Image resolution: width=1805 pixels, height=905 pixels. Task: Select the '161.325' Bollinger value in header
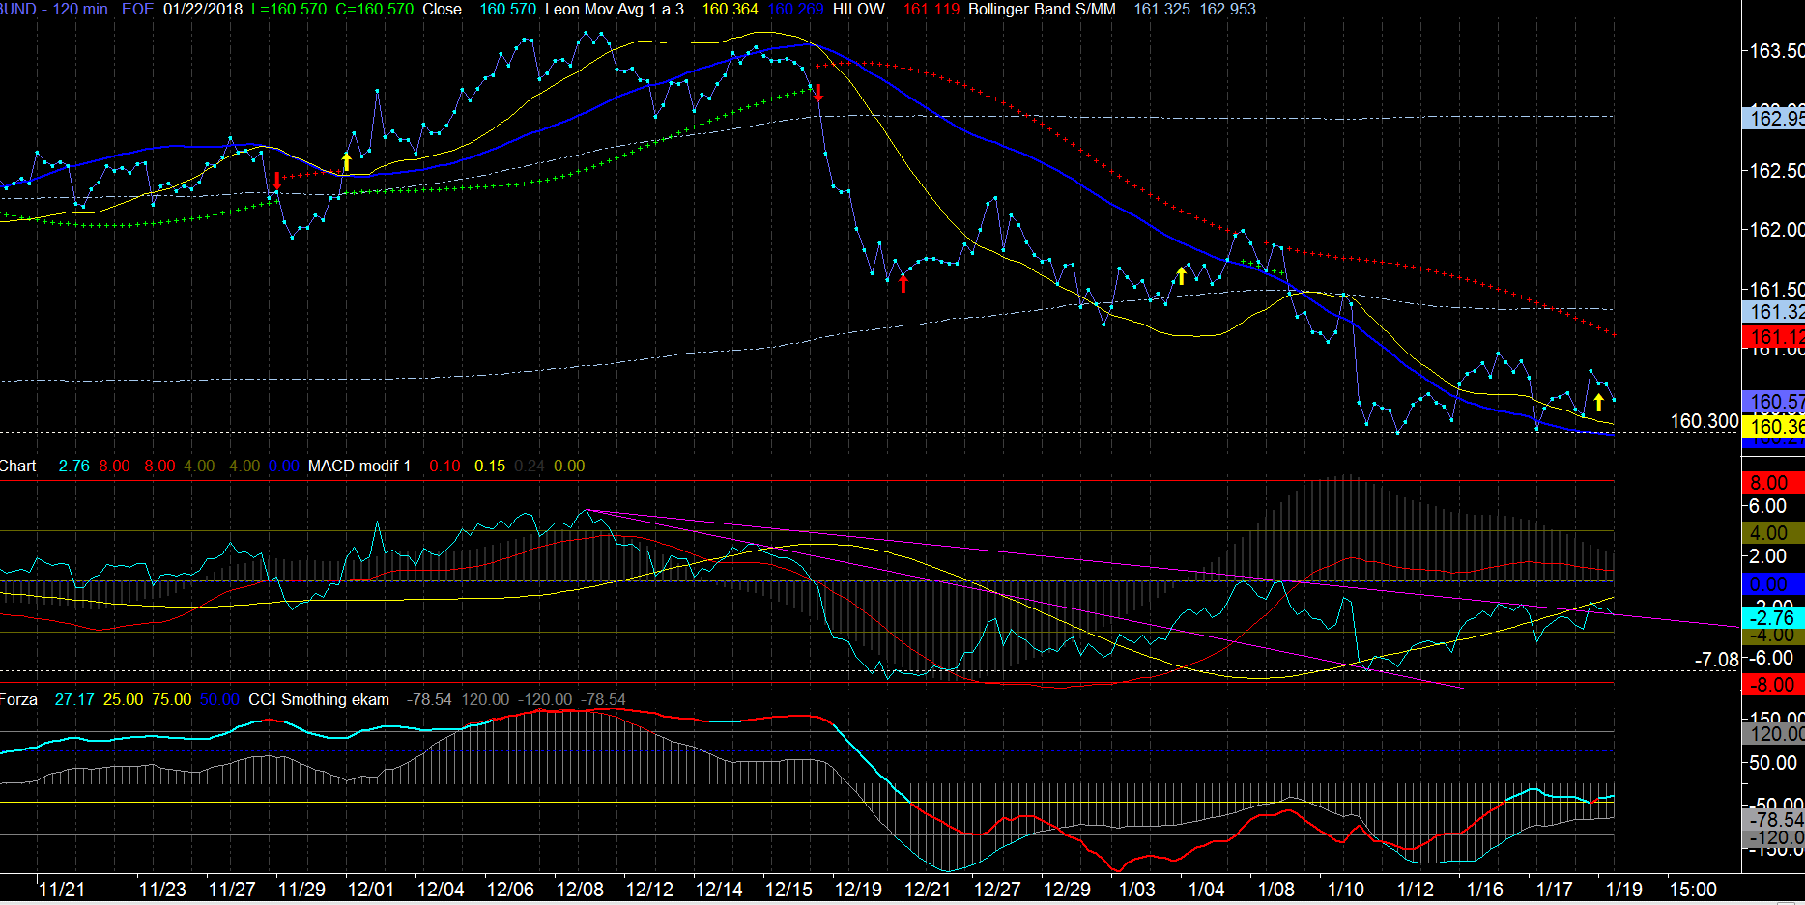[x=1161, y=9]
